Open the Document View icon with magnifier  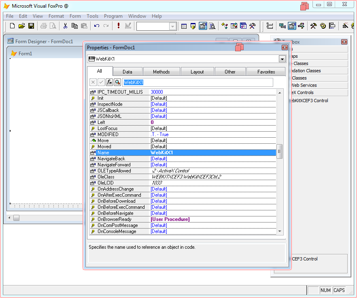[x=212, y=26]
